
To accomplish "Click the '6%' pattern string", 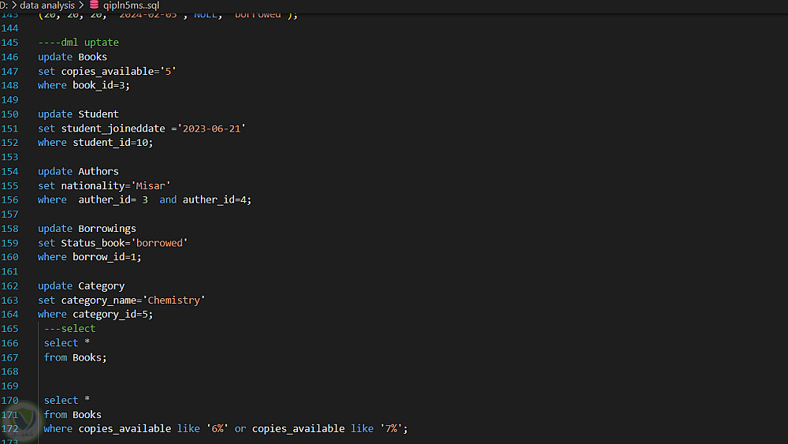I will (217, 429).
